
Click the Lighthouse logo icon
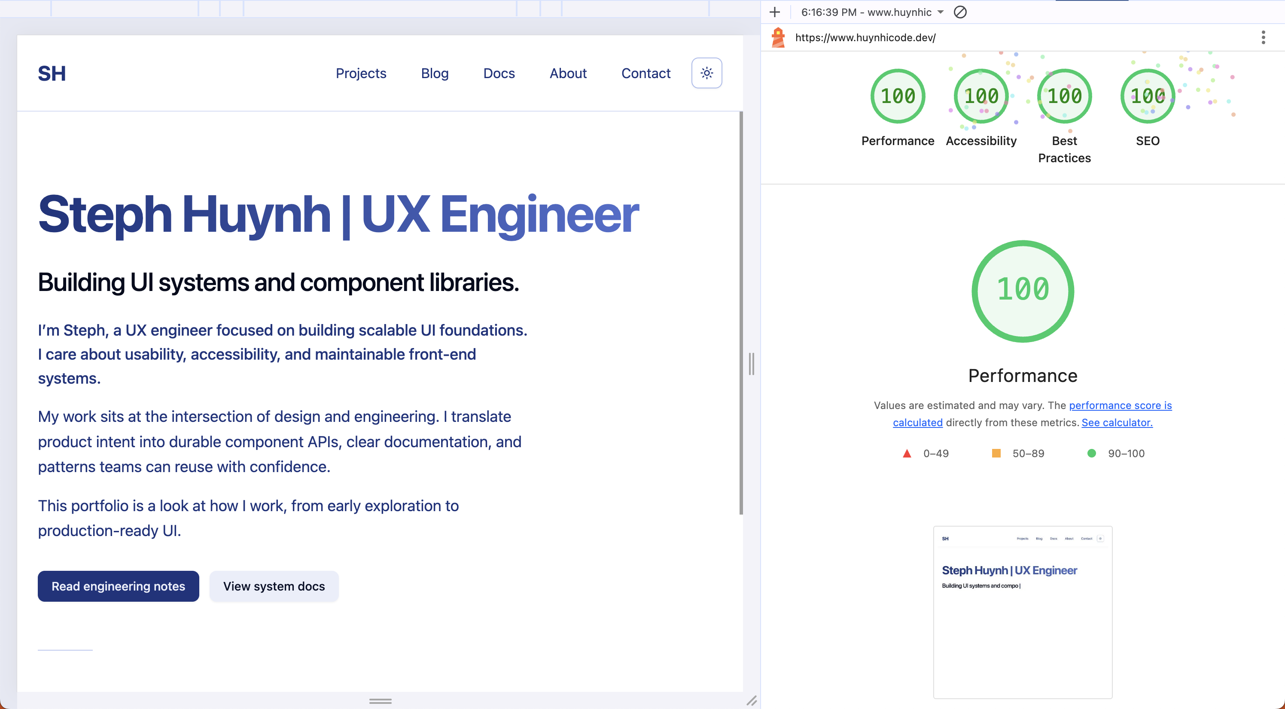(x=778, y=37)
